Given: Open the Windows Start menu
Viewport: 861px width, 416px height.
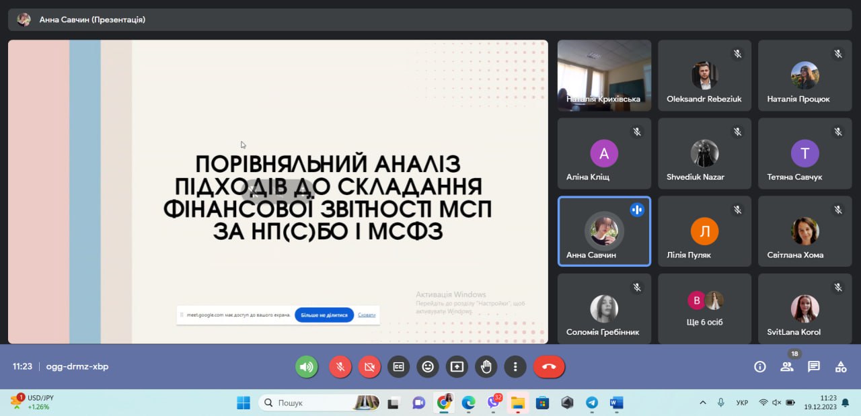Looking at the screenshot, I should tap(243, 402).
